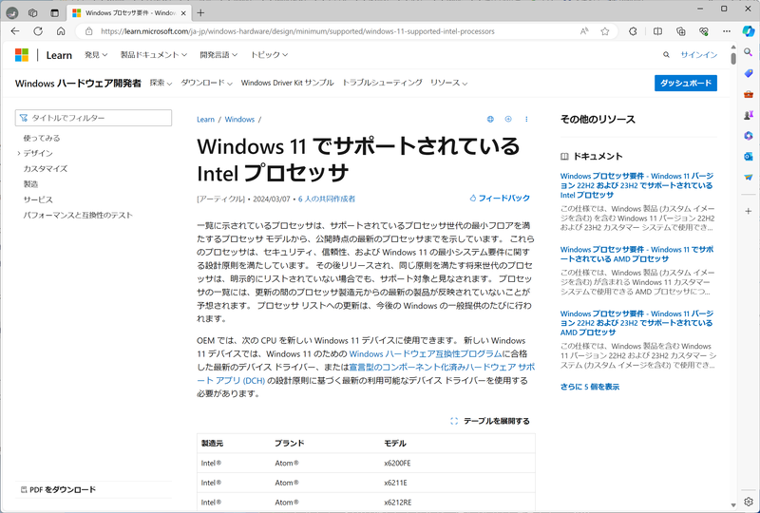
Task: Click the テーブルを展開する button
Action: click(490, 421)
